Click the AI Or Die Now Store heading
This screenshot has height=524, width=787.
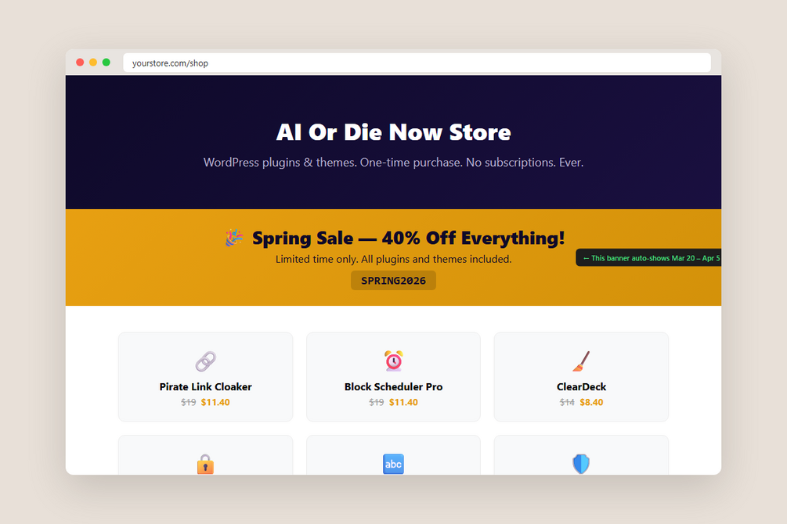[393, 132]
